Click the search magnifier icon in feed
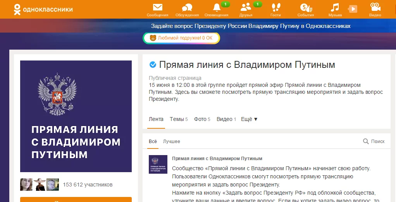The height and width of the screenshot is (202, 396). pyautogui.click(x=366, y=142)
